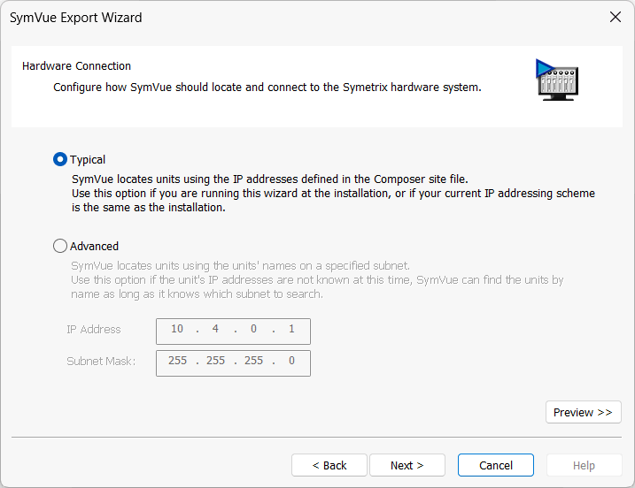Click the IP Address first octet 10
Screen dimensions: 635x488
(x=177, y=329)
